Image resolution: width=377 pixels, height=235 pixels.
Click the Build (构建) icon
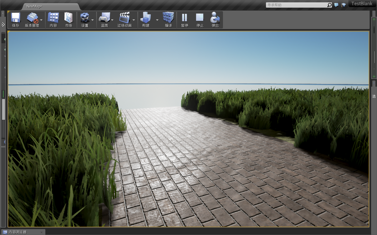click(x=146, y=18)
